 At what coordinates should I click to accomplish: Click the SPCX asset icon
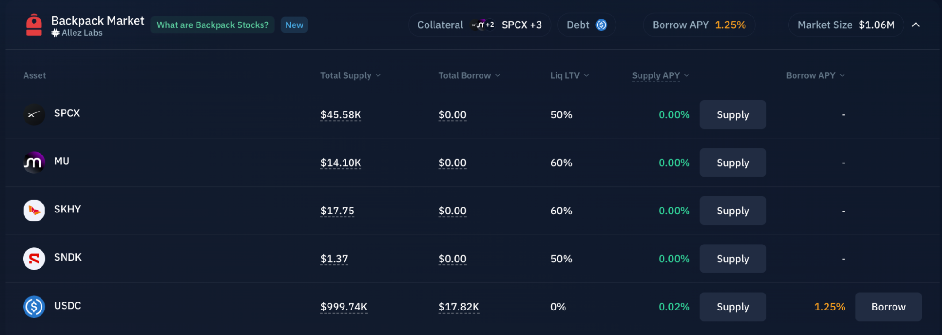point(34,114)
